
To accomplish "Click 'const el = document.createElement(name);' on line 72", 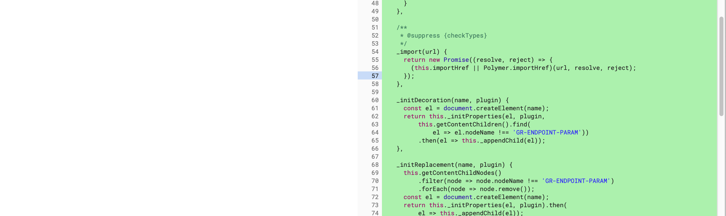I will (476, 197).
